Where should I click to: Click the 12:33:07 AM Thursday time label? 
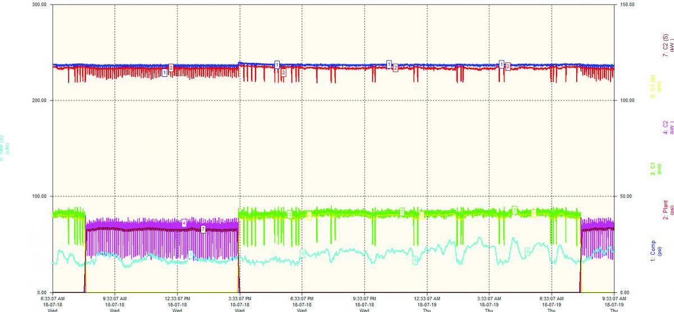[427, 299]
